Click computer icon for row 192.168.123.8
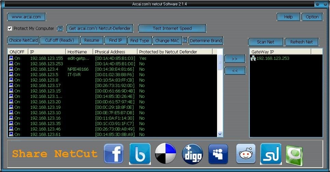Image resolution: width=330 pixels, height=172 pixels. pos(11,80)
